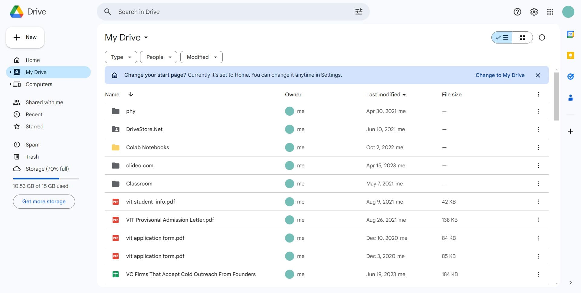Show the view details info icon

point(542,37)
